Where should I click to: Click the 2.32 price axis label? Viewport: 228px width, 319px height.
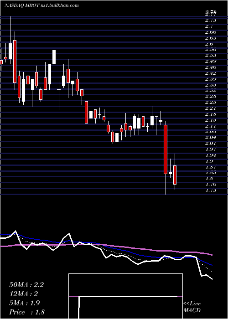coord(211,91)
